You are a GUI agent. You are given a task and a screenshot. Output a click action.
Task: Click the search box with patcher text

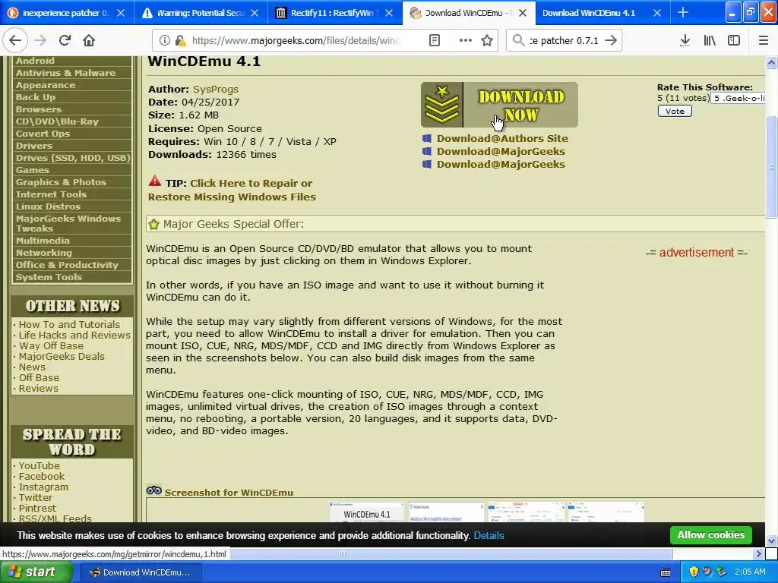563,40
